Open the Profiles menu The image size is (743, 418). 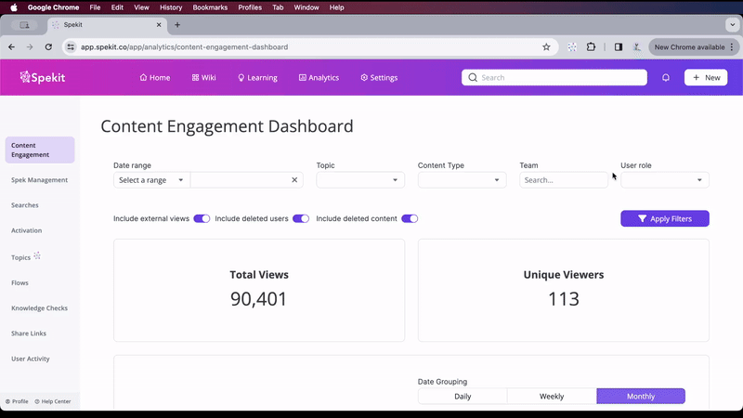pos(250,7)
